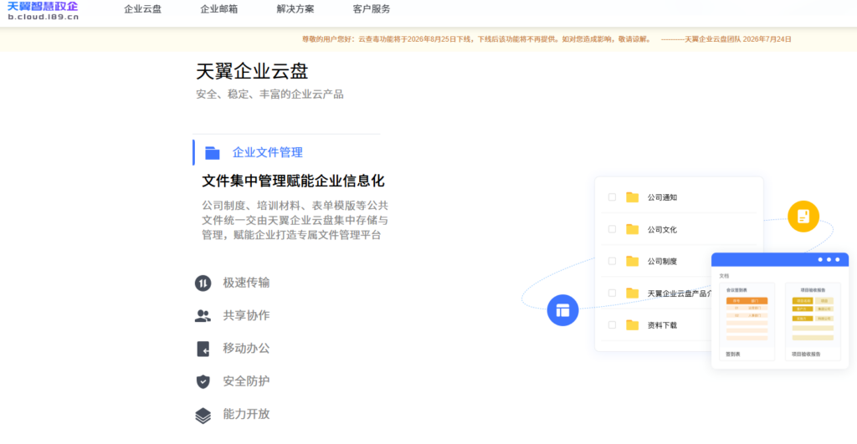
Task: Click the 安全防护 shield icon
Action: point(203,381)
